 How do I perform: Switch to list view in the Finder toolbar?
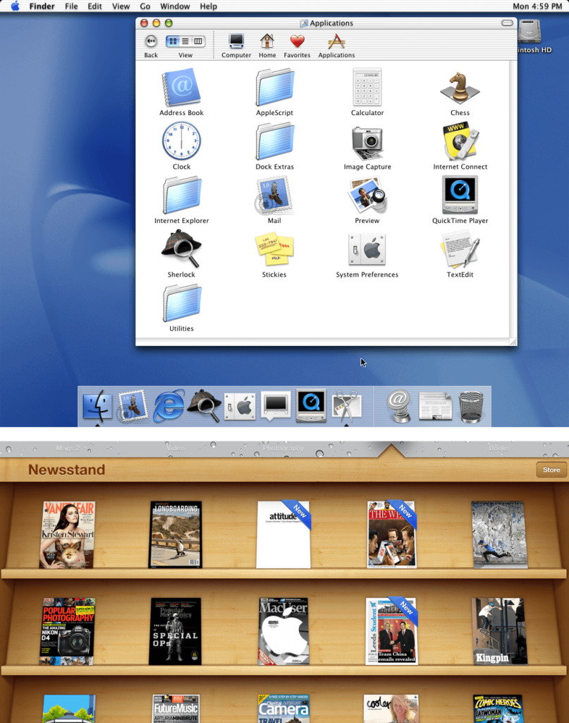[x=185, y=41]
